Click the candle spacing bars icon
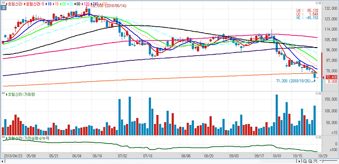339x164 pixels. point(315,161)
